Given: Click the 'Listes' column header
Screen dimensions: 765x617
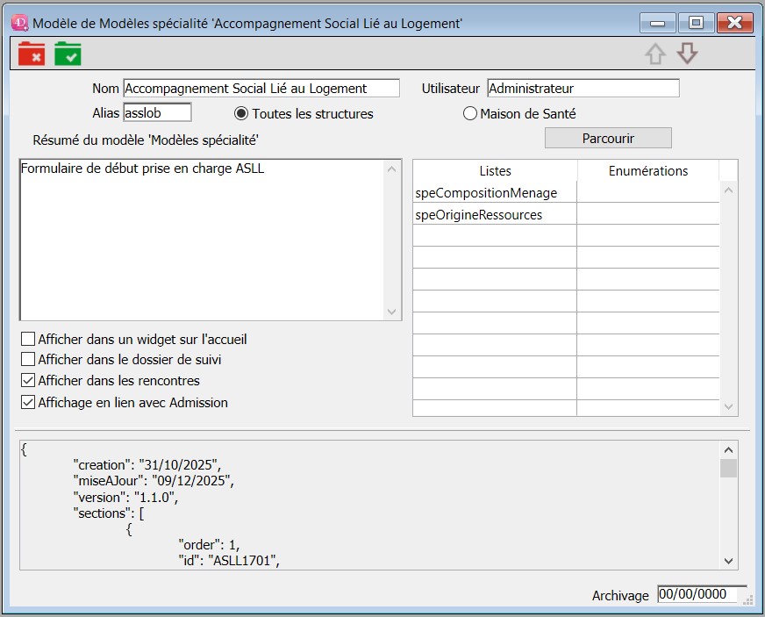Looking at the screenshot, I should click(x=495, y=171).
